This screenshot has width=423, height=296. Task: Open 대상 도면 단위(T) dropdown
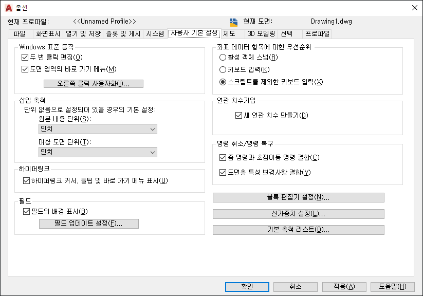pyautogui.click(x=98, y=152)
